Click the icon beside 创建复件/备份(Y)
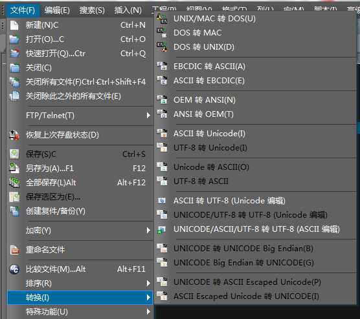Screen dimensions: 360x319 (x=14, y=211)
